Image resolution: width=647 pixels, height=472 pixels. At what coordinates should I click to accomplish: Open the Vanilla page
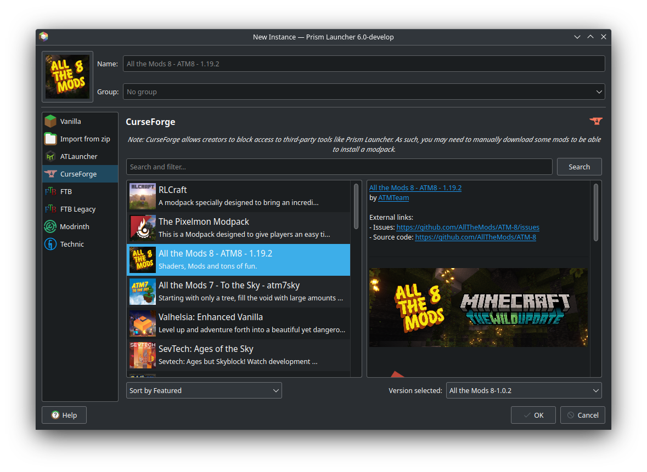pyautogui.click(x=80, y=121)
